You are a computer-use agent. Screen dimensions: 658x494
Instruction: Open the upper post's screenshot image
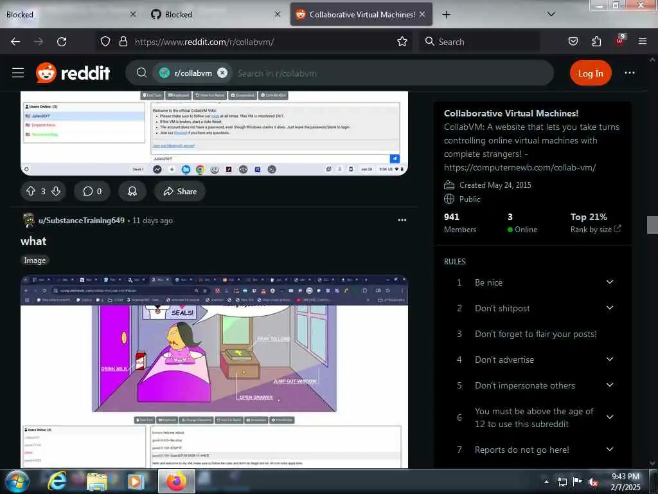click(214, 133)
